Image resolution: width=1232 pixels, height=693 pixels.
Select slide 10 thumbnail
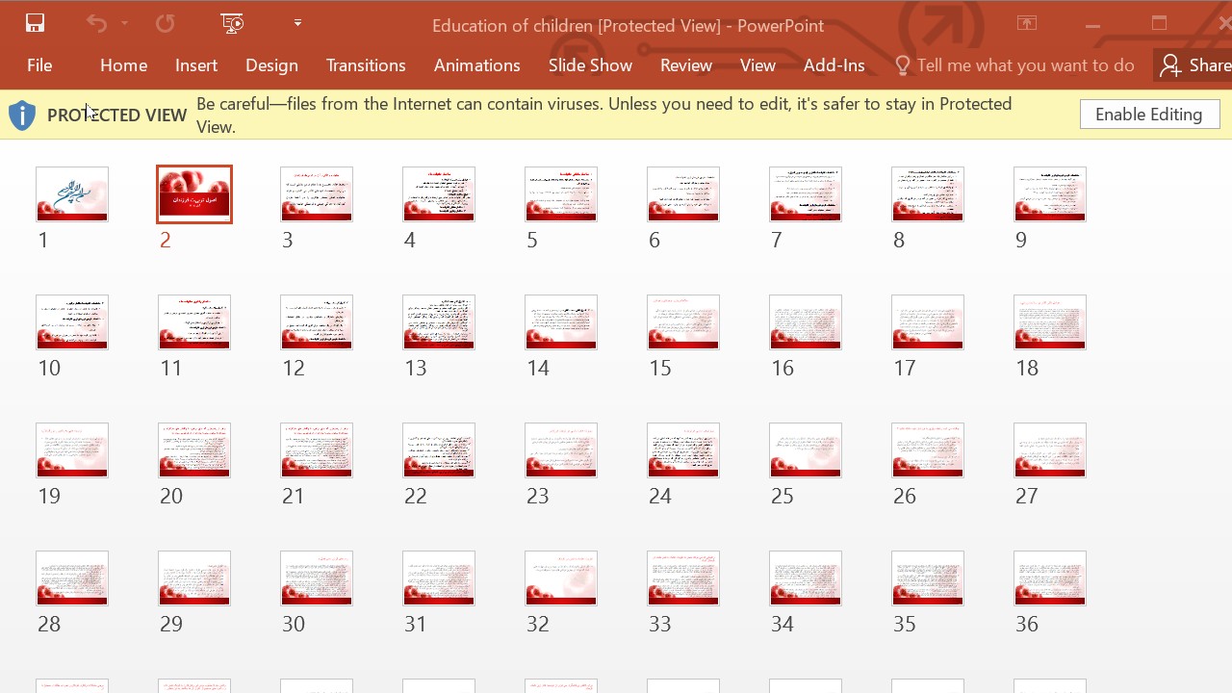click(72, 322)
